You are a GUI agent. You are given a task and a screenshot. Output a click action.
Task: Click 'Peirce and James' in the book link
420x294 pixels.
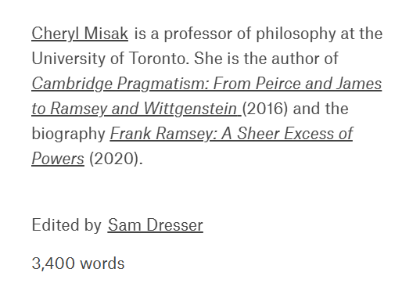pyautogui.click(x=318, y=84)
